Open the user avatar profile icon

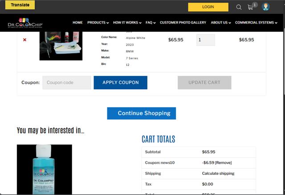(265, 7)
